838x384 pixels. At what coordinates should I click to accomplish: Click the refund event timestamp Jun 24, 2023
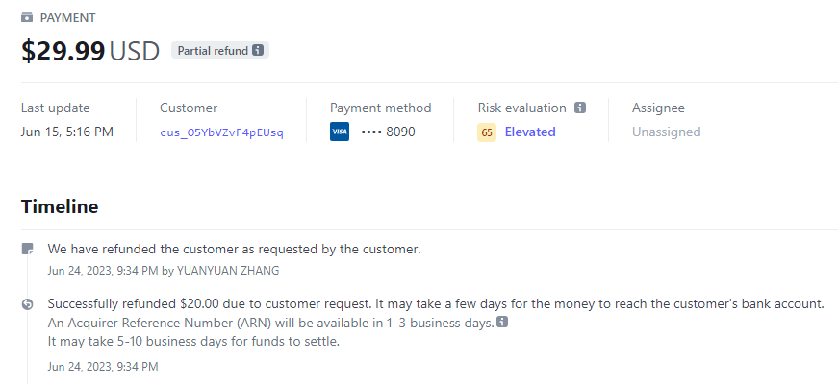coord(103,366)
